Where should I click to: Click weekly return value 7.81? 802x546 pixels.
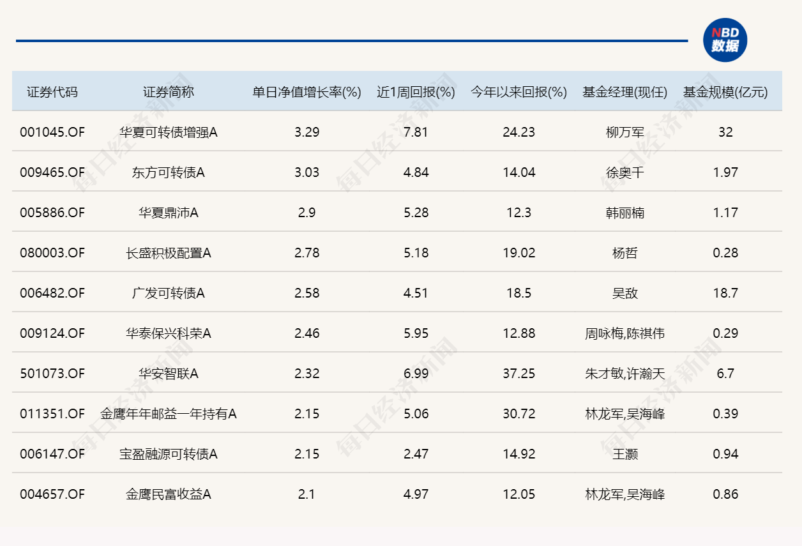pyautogui.click(x=416, y=132)
